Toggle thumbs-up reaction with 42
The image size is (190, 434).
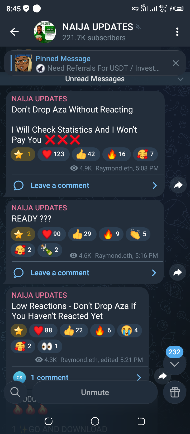(x=86, y=154)
